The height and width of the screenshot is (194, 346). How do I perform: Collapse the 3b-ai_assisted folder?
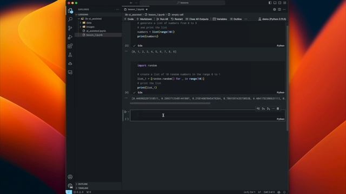(94, 19)
